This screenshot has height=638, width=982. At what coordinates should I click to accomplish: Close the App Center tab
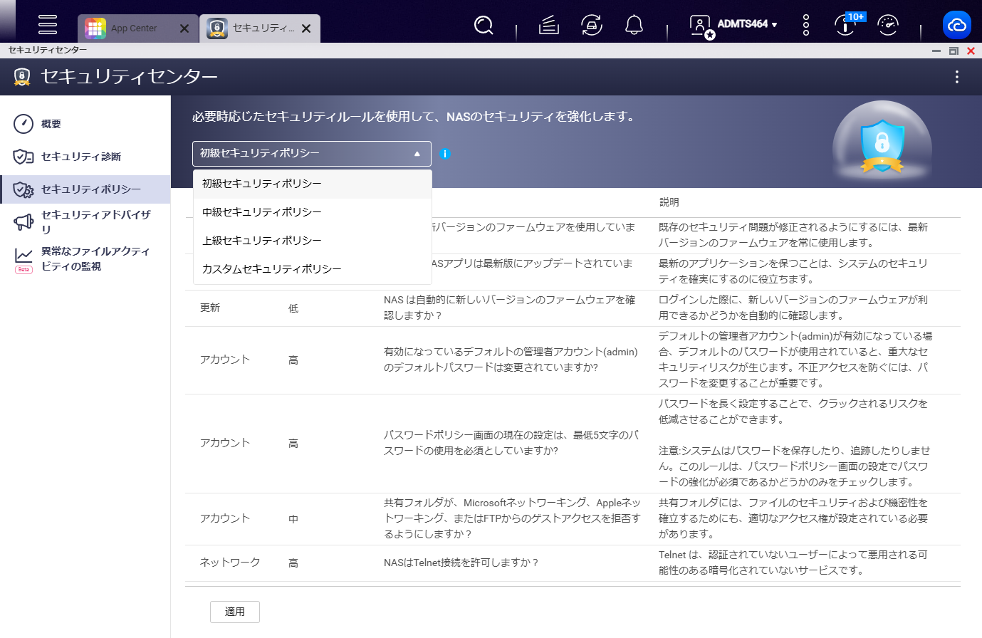pos(184,28)
